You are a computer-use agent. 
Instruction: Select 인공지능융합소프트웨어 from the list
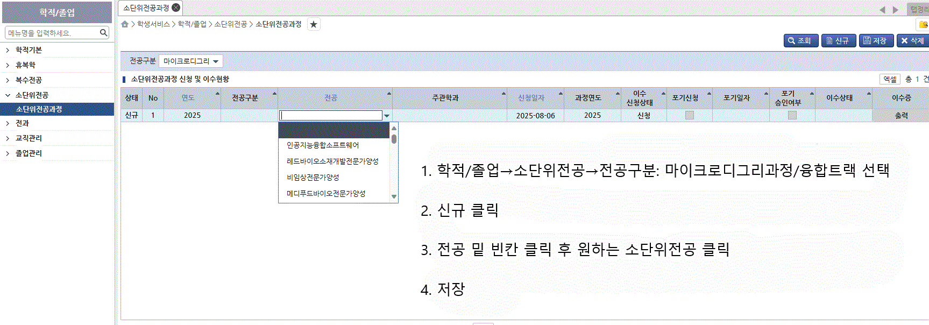click(323, 145)
